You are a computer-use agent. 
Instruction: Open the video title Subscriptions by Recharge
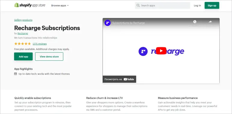(128, 23)
